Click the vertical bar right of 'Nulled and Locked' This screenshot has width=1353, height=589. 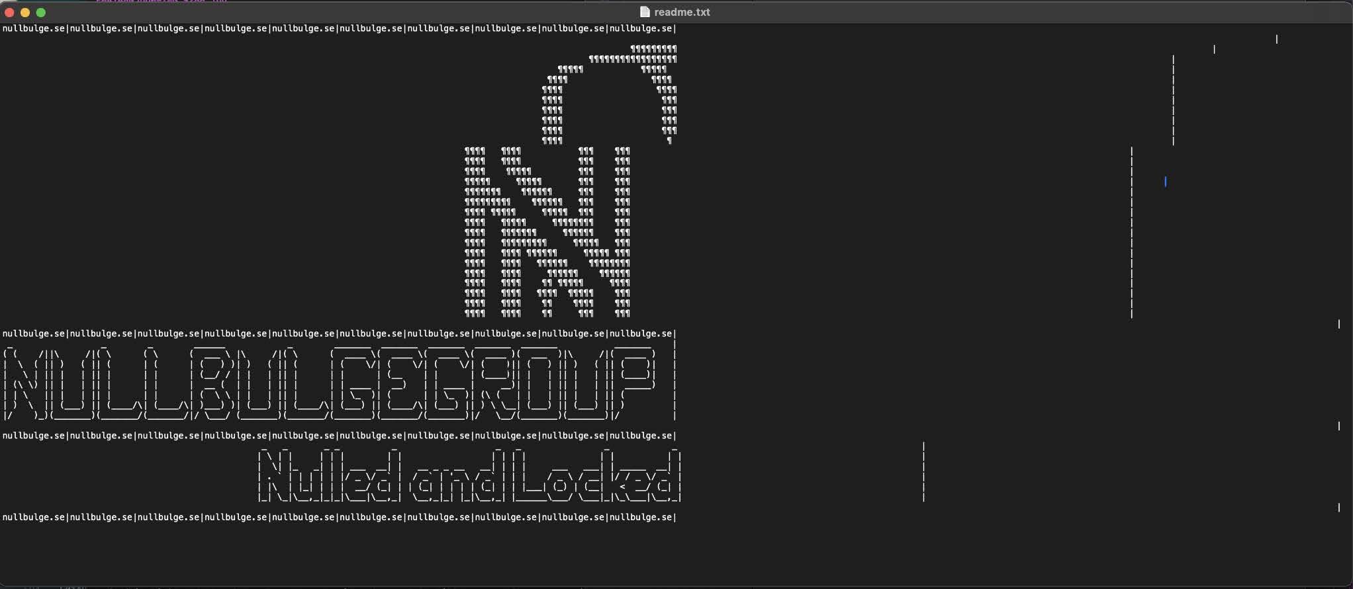(923, 472)
